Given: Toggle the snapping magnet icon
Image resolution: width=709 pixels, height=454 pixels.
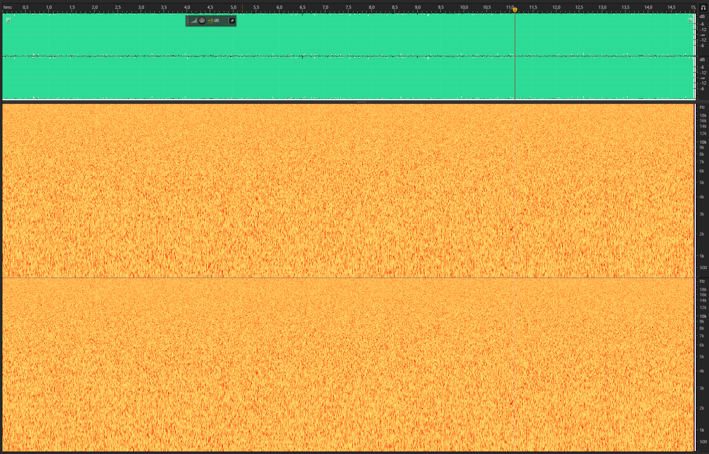Looking at the screenshot, I should 703,7.
